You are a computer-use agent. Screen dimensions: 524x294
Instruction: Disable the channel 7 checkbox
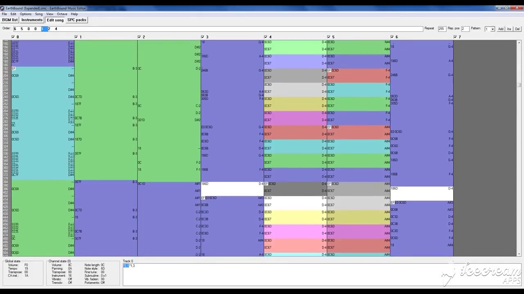(x=455, y=37)
